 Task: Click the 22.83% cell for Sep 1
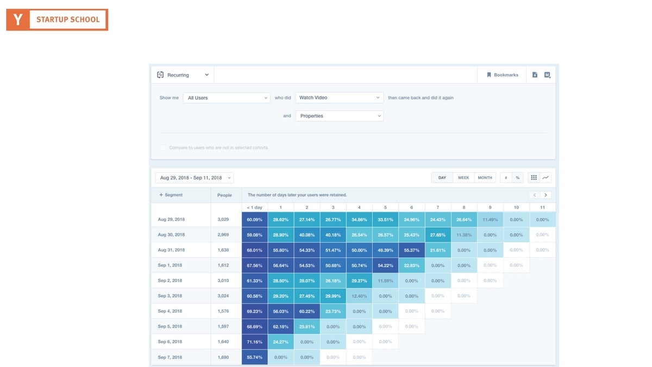point(412,265)
